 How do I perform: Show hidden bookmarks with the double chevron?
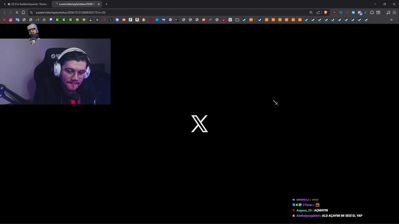click(x=392, y=20)
